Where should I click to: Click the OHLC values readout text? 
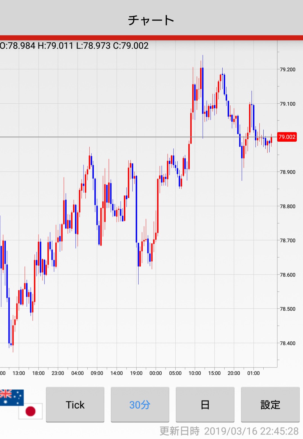(x=74, y=46)
